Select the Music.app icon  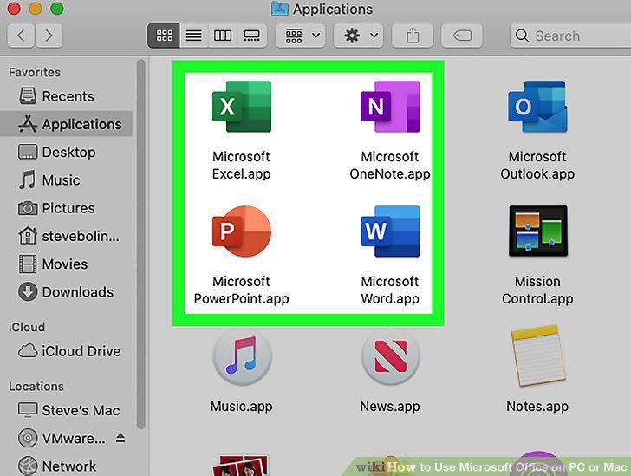pos(242,357)
